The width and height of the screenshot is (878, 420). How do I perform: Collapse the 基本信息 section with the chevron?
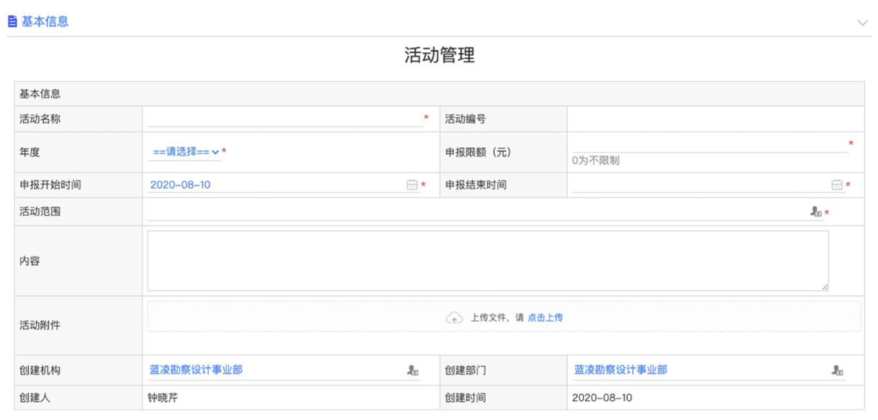point(862,23)
